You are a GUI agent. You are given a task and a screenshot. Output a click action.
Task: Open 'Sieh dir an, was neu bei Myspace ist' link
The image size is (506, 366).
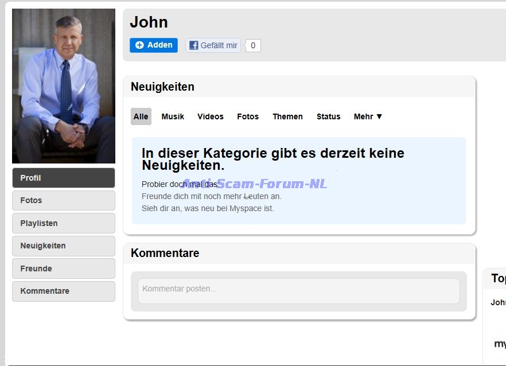click(208, 208)
